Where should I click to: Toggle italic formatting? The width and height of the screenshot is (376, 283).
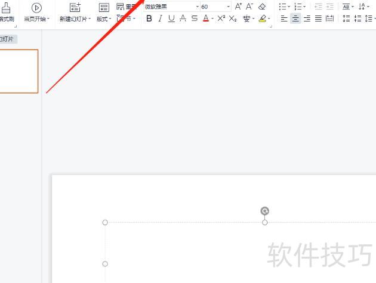[x=160, y=19]
